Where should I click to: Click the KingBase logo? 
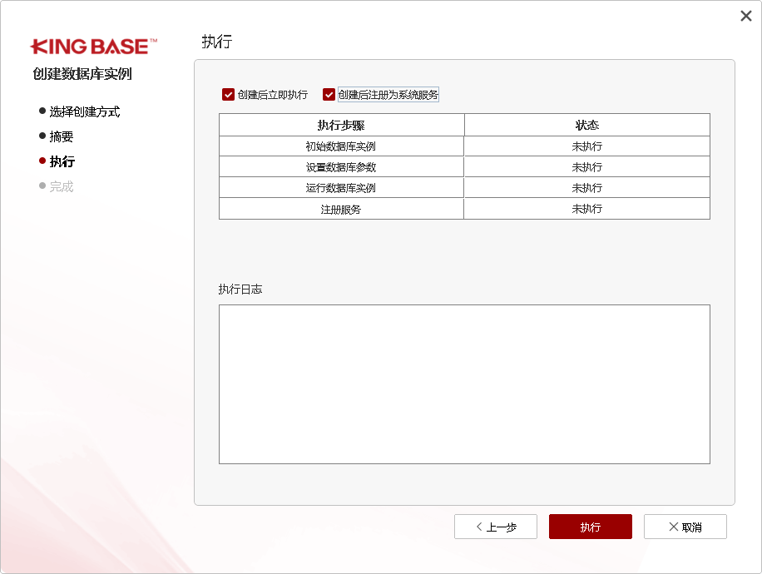pyautogui.click(x=93, y=47)
